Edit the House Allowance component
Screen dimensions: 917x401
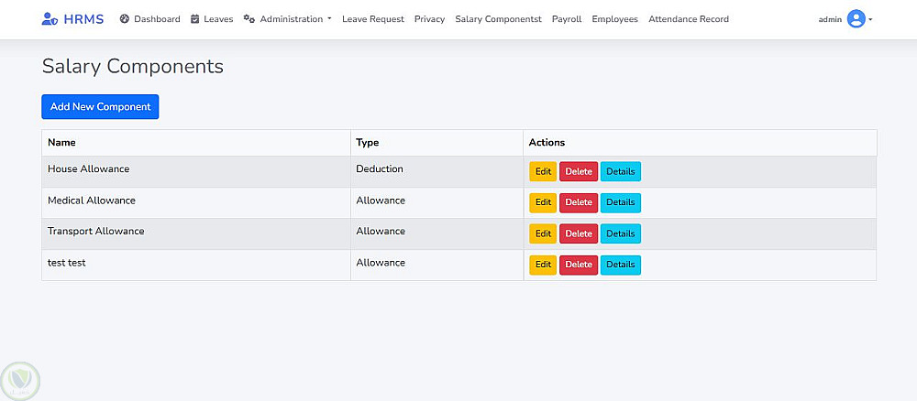[543, 172]
